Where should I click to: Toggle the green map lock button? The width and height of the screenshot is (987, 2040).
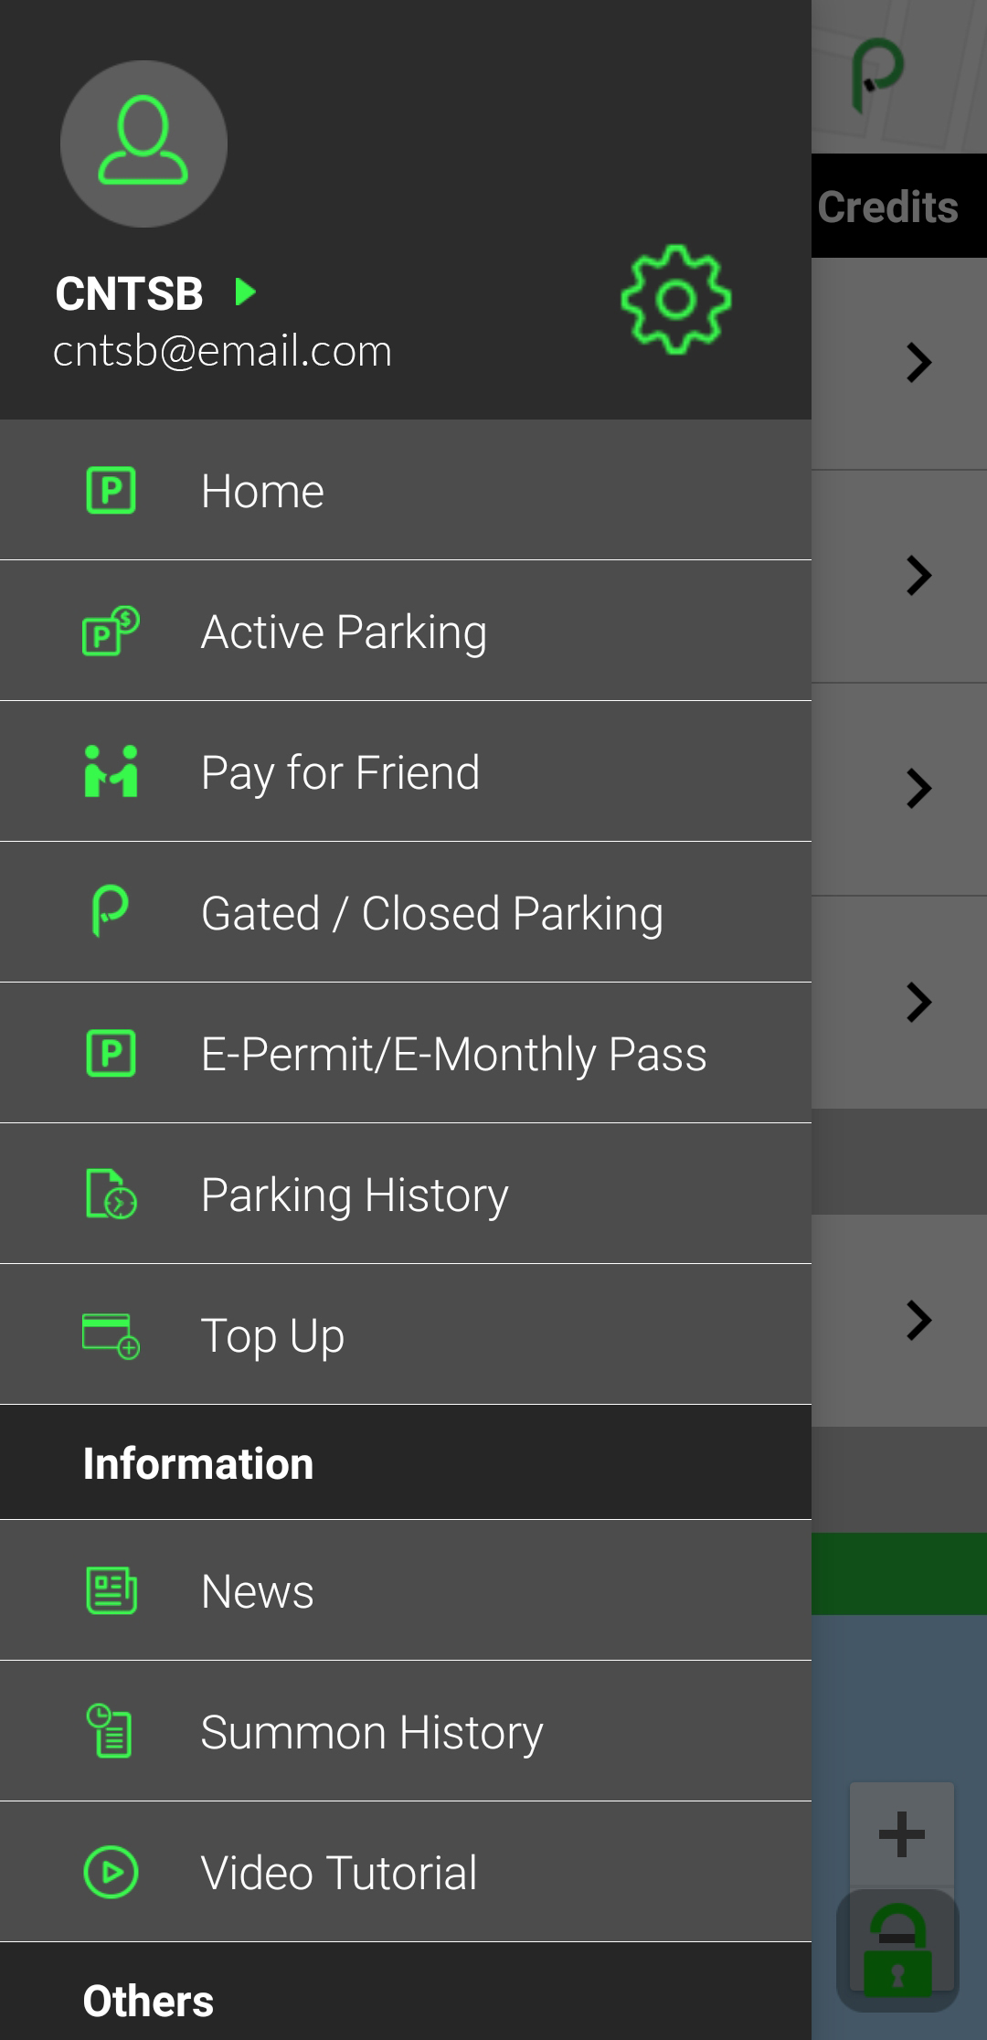(897, 1950)
